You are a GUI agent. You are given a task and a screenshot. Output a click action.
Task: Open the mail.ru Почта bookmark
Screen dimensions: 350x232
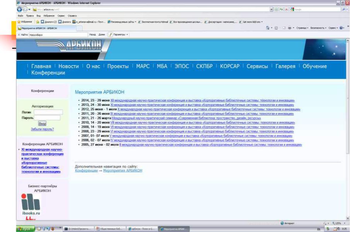tap(89, 22)
